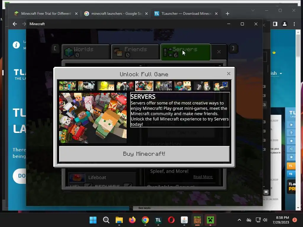The width and height of the screenshot is (303, 227).
Task: Close the Unlock Full Game dialog
Action: (229, 74)
